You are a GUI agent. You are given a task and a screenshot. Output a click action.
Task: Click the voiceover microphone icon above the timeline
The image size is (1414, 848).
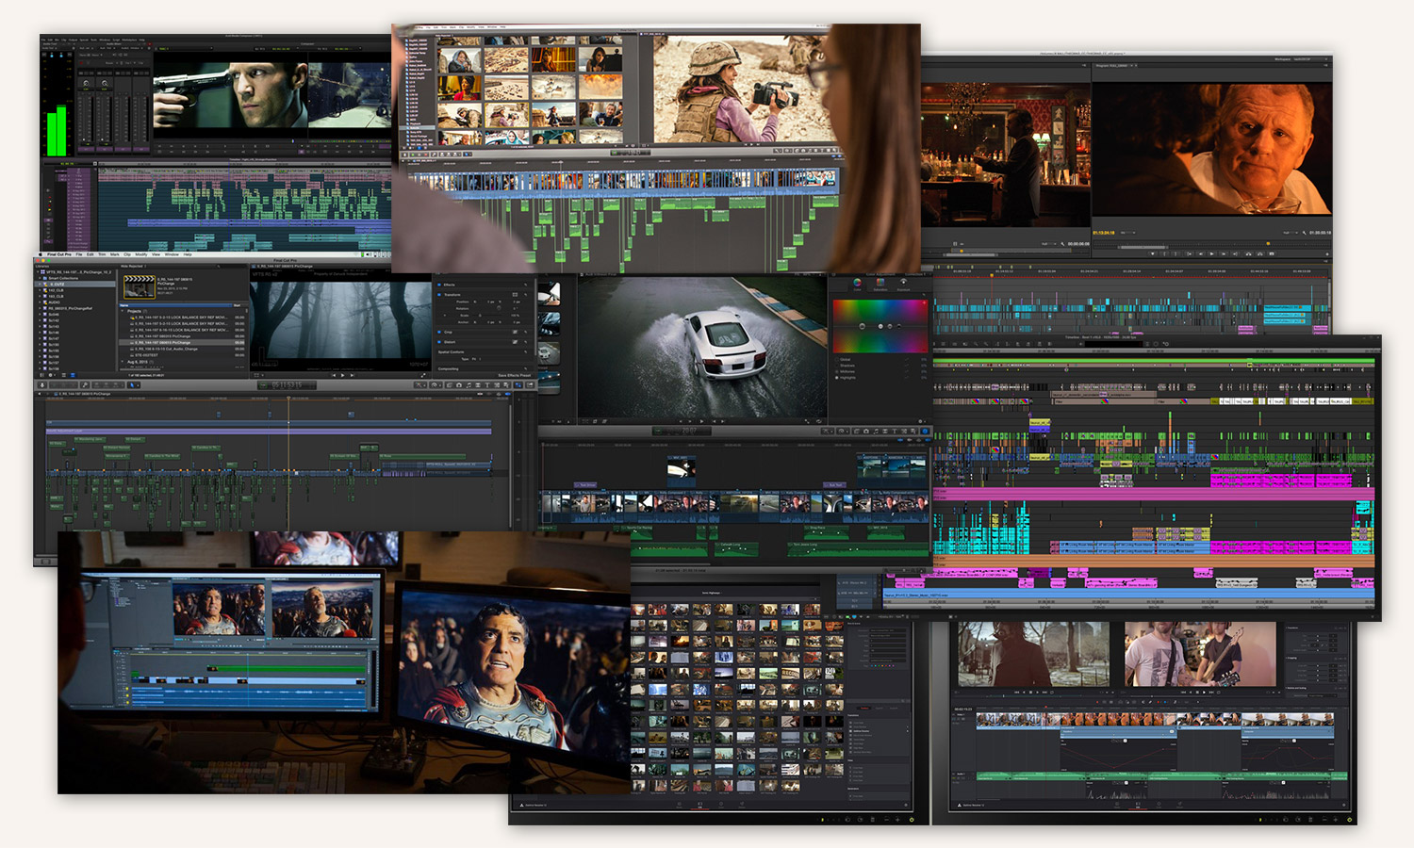pyautogui.click(x=42, y=385)
